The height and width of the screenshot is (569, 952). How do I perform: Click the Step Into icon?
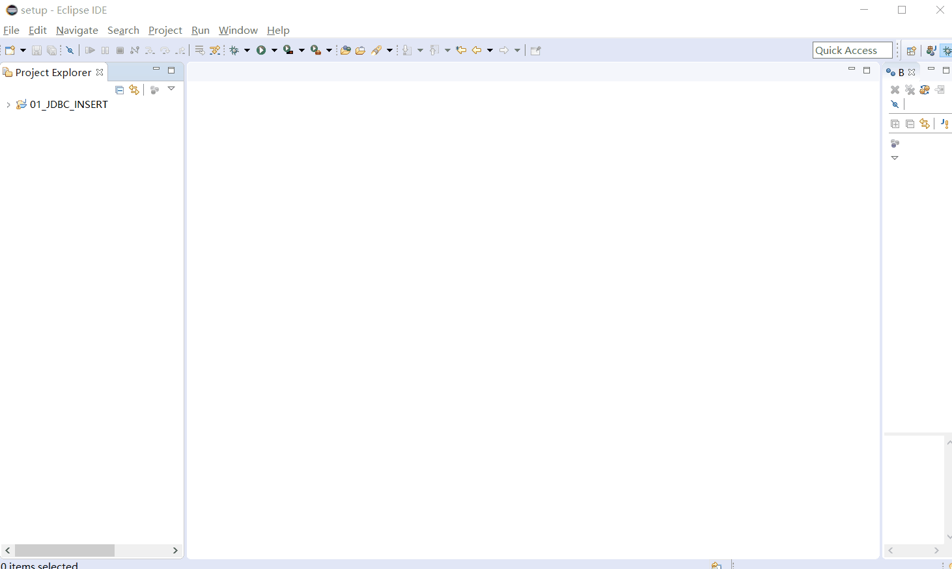(x=150, y=50)
